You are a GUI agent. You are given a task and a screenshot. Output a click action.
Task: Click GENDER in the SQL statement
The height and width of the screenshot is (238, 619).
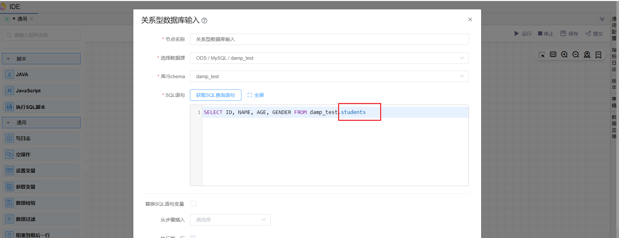coord(282,112)
